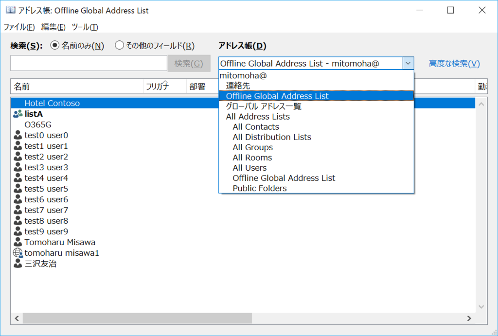The width and height of the screenshot is (498, 336).
Task: Click the person icon beside test8 user8
Action: pyautogui.click(x=18, y=221)
